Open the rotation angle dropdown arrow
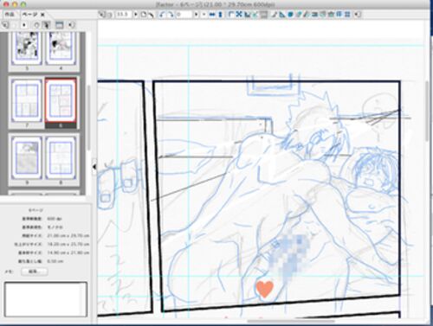The image size is (433, 326). (197, 14)
